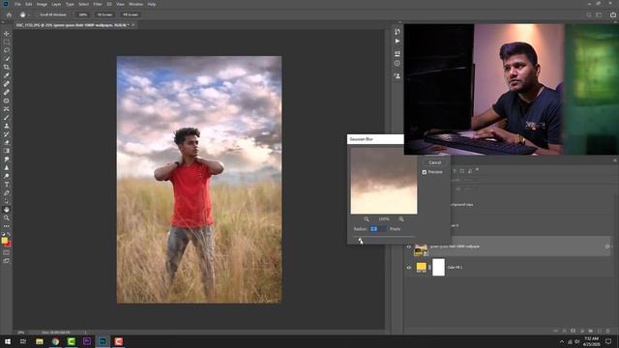The height and width of the screenshot is (348, 619).
Task: Open Chrome from the taskbar
Action: coord(55,341)
